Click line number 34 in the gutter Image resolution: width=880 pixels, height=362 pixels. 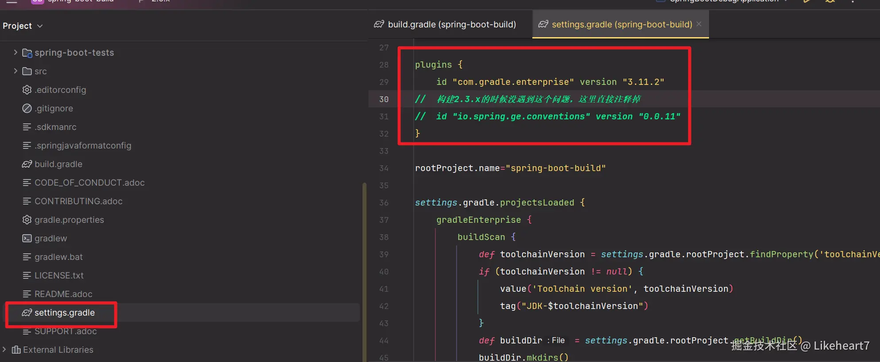[x=384, y=168]
